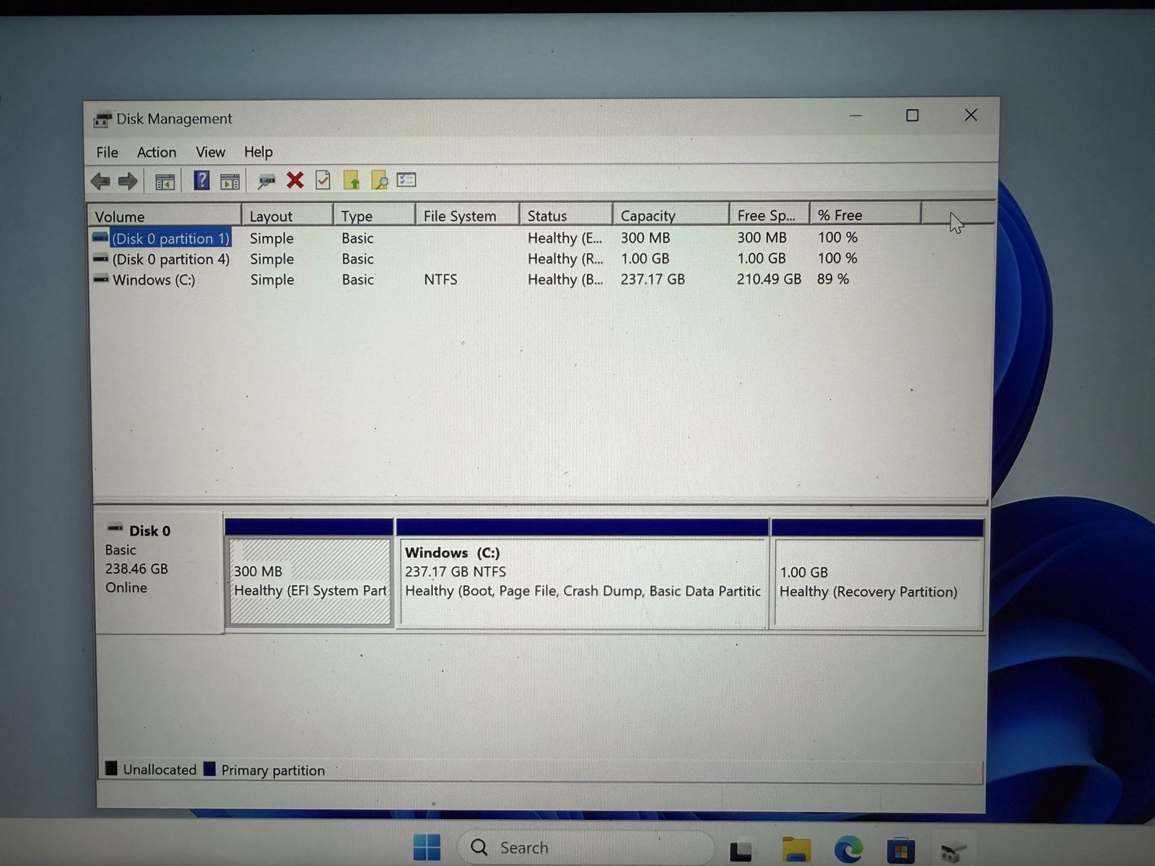1155x866 pixels.
Task: Click the black Unallocated legend swatch
Action: click(111, 768)
